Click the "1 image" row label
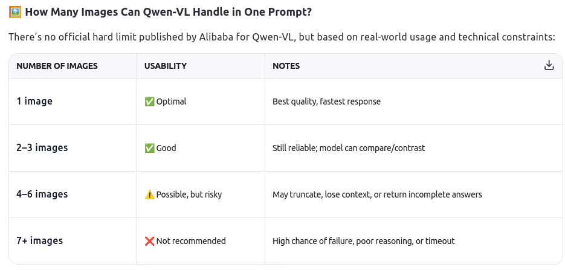The width and height of the screenshot is (565, 270). pyautogui.click(x=34, y=101)
